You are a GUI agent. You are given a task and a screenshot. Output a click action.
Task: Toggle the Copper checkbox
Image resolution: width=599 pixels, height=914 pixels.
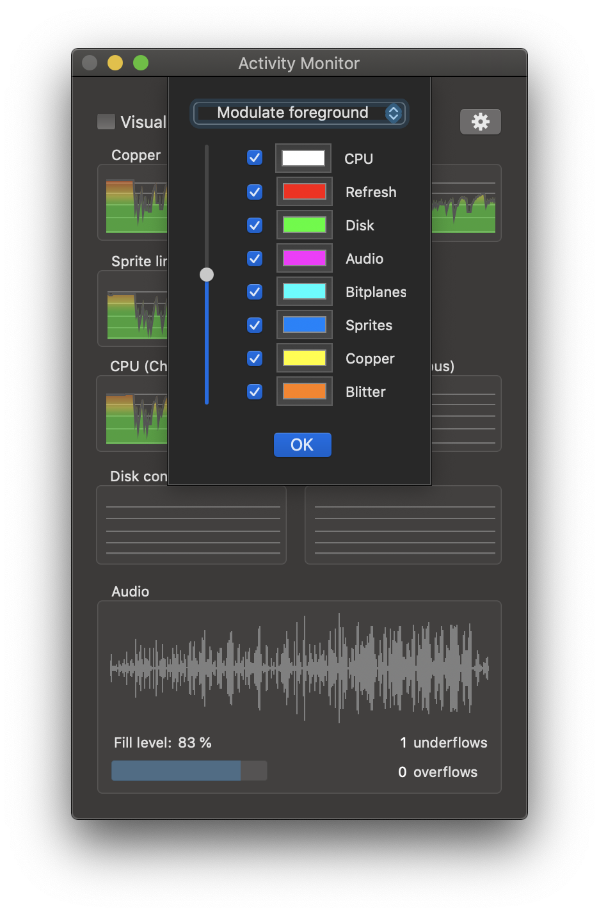click(x=255, y=358)
